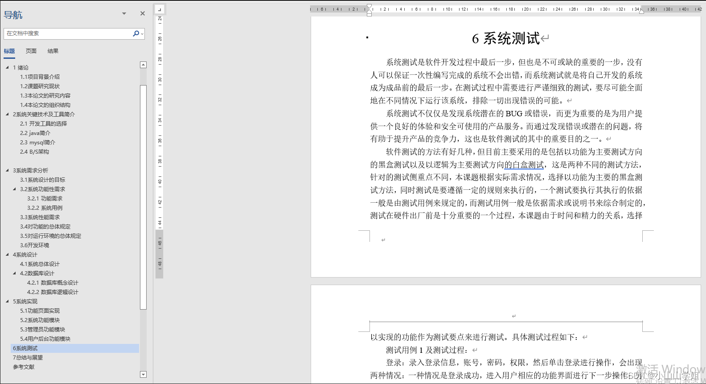Go to heading 5.1功能页面实现
The width and height of the screenshot is (706, 384).
(40, 311)
